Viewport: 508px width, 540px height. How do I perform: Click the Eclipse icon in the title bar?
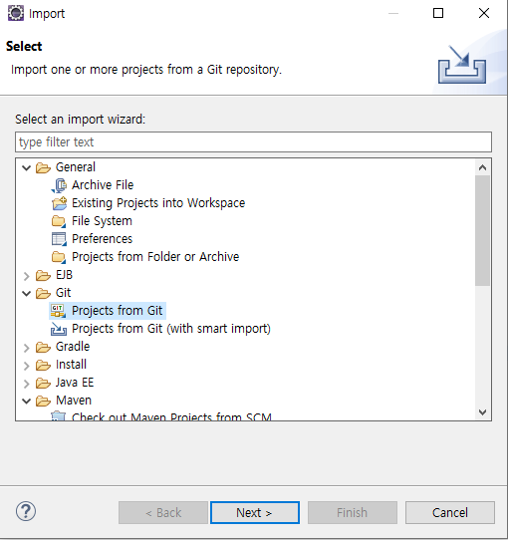[16, 13]
